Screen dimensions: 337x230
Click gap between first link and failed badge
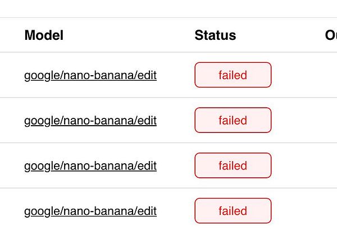(x=175, y=75)
